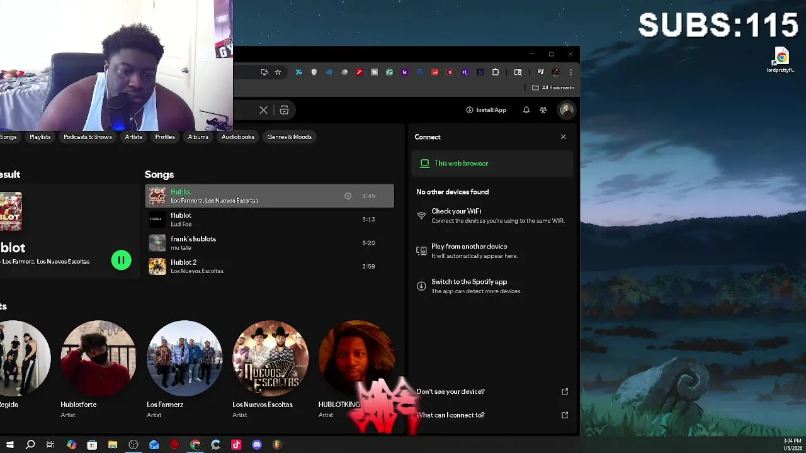
Task: Open Task View on the taskbar
Action: click(x=50, y=445)
